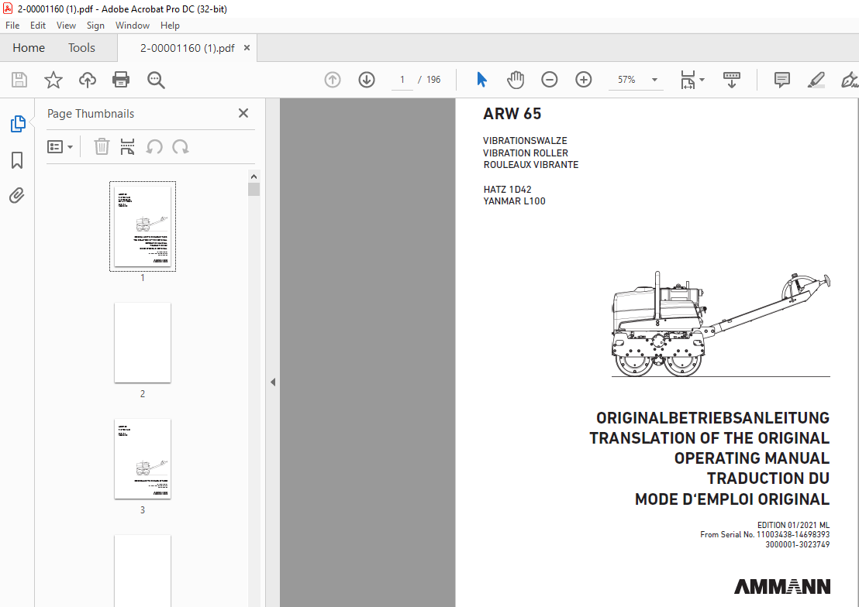This screenshot has height=607, width=859.
Task: Open the Bookmarks pane icon
Action: (x=17, y=159)
